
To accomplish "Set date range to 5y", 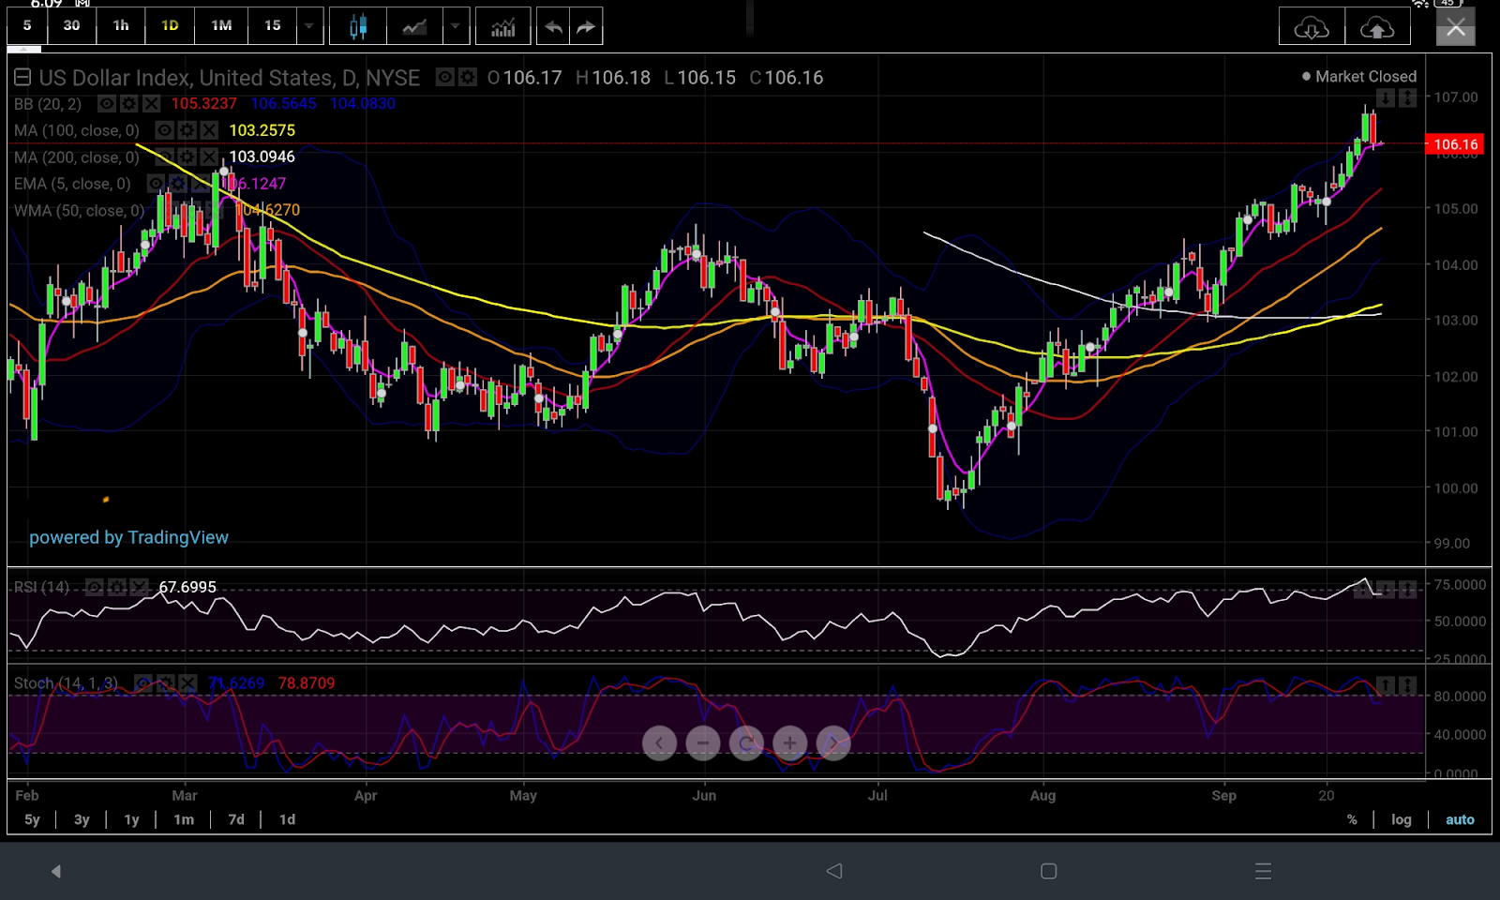I will click(x=32, y=819).
